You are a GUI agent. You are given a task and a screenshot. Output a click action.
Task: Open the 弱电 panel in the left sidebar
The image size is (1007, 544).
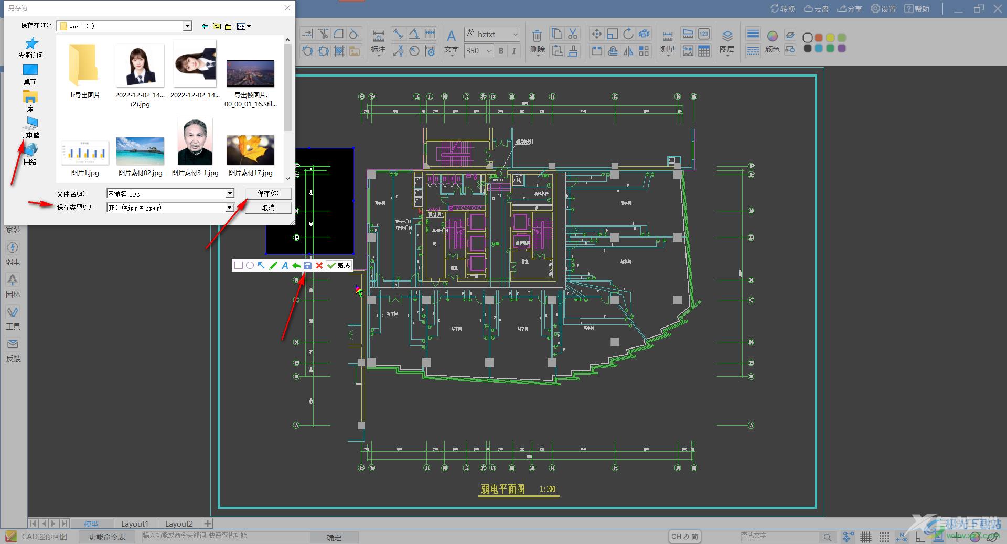[x=13, y=253]
